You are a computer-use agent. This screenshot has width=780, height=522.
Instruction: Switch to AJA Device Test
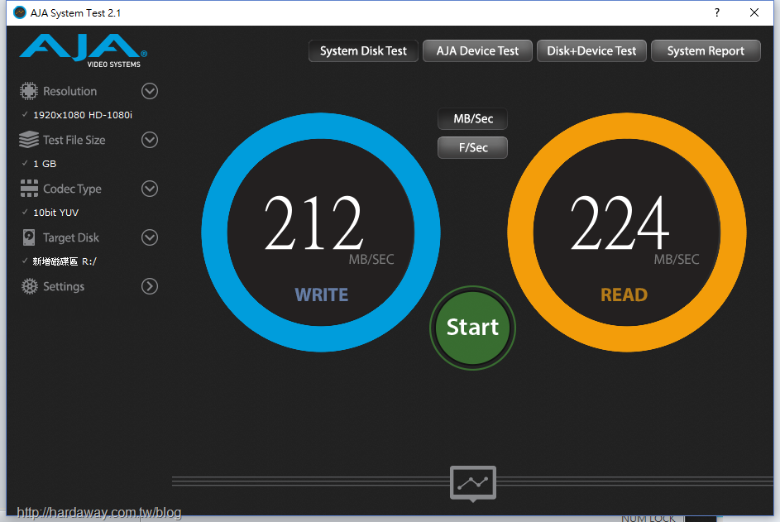click(x=477, y=50)
